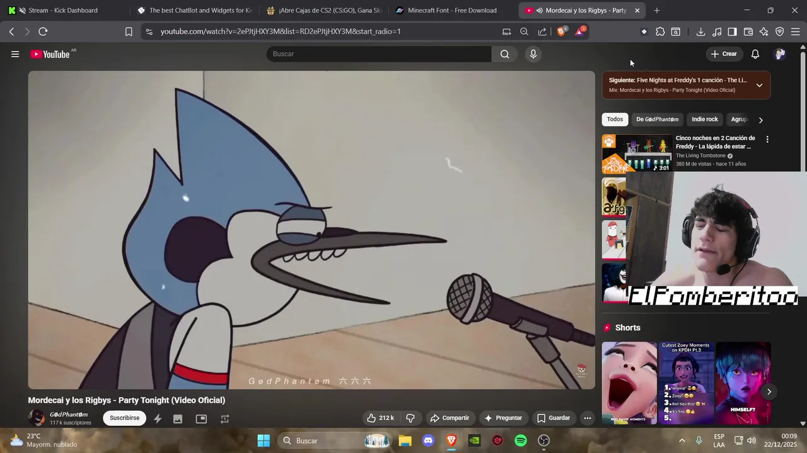This screenshot has height=453, width=807.
Task: Close the Mordecai y los Rigbys tab
Action: [637, 11]
